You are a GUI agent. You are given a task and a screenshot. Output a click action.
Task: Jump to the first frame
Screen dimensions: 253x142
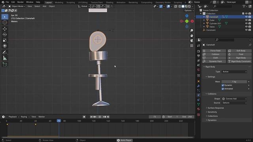click(x=91, y=117)
